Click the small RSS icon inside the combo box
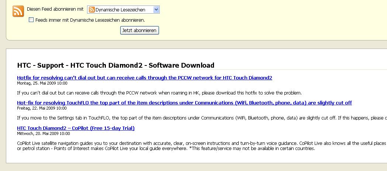Image resolution: width=387 pixels, height=171 pixels. (x=92, y=10)
